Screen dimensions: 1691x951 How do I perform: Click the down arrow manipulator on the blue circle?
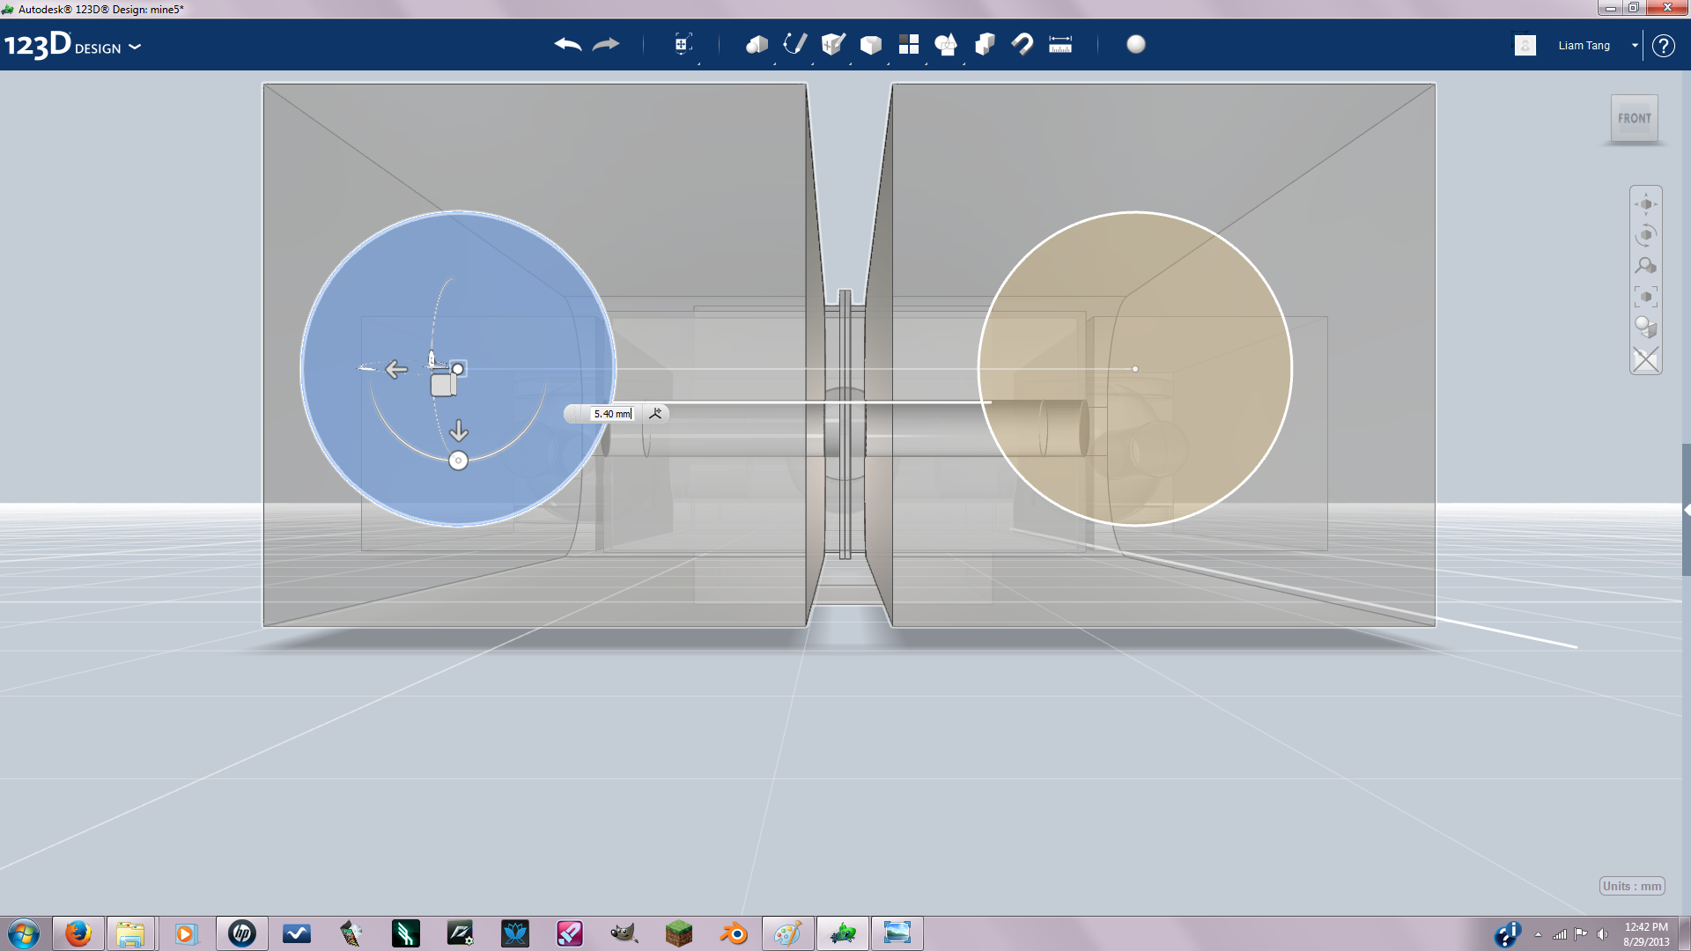(x=459, y=431)
